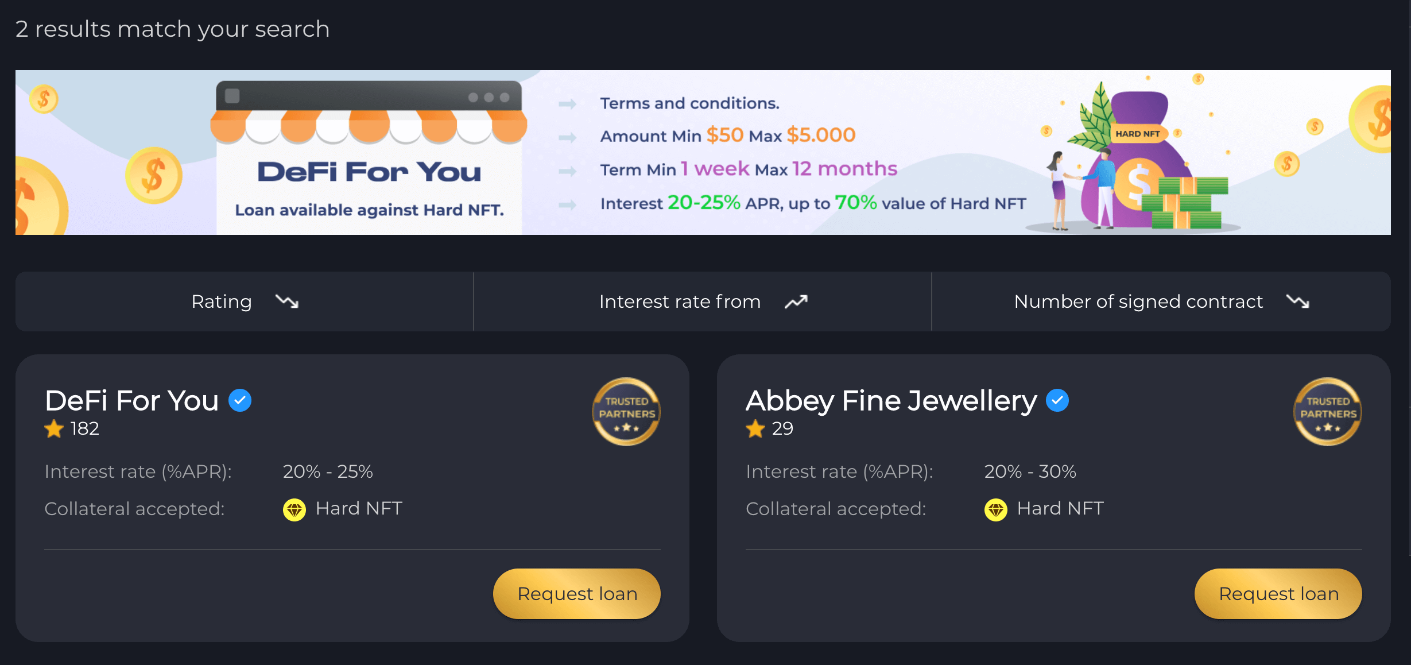Click the star rating icon showing 29

click(755, 428)
